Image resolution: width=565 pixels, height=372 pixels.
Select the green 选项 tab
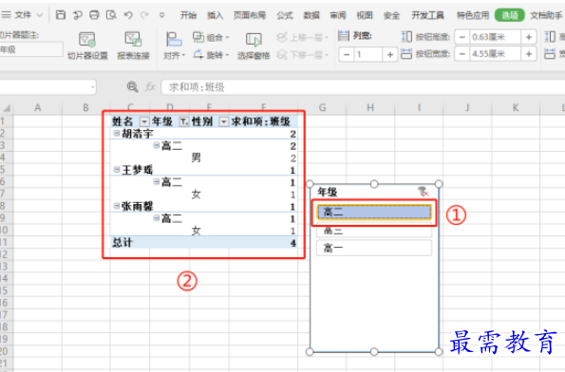tap(510, 15)
